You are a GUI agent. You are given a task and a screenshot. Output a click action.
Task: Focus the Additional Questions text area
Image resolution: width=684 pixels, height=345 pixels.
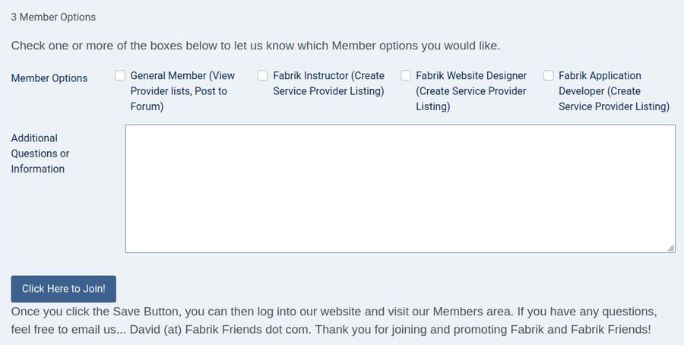(400, 188)
